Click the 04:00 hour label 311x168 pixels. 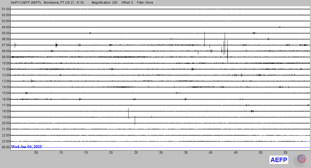click(6, 27)
